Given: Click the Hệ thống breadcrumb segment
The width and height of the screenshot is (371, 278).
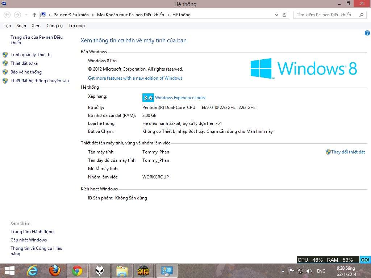Looking at the screenshot, I should 182,15.
